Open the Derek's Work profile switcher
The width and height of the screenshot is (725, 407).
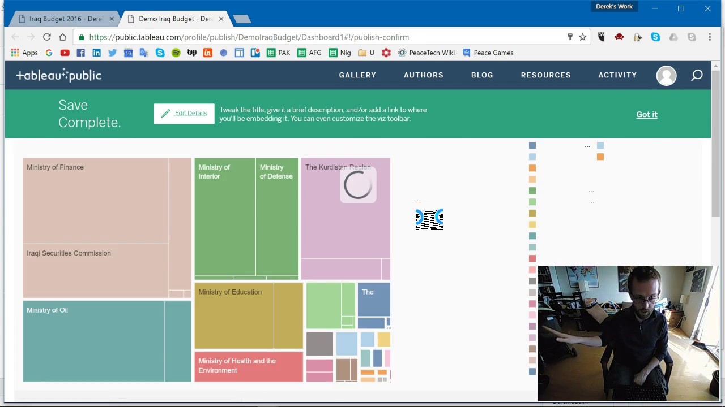(614, 6)
